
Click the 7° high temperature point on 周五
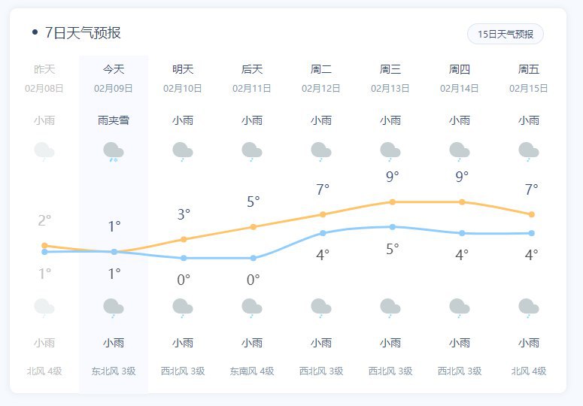(531, 214)
